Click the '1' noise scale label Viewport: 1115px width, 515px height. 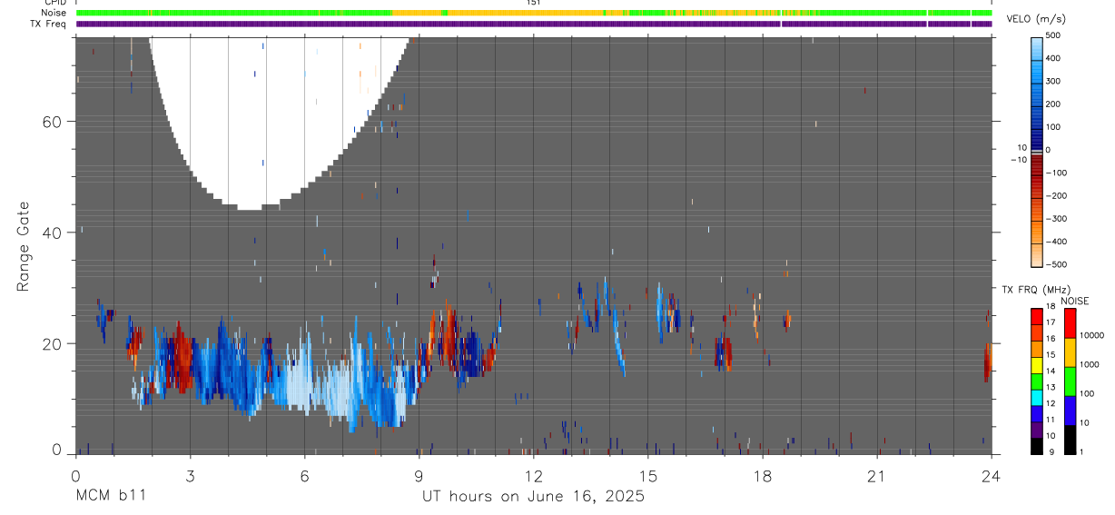(1081, 452)
